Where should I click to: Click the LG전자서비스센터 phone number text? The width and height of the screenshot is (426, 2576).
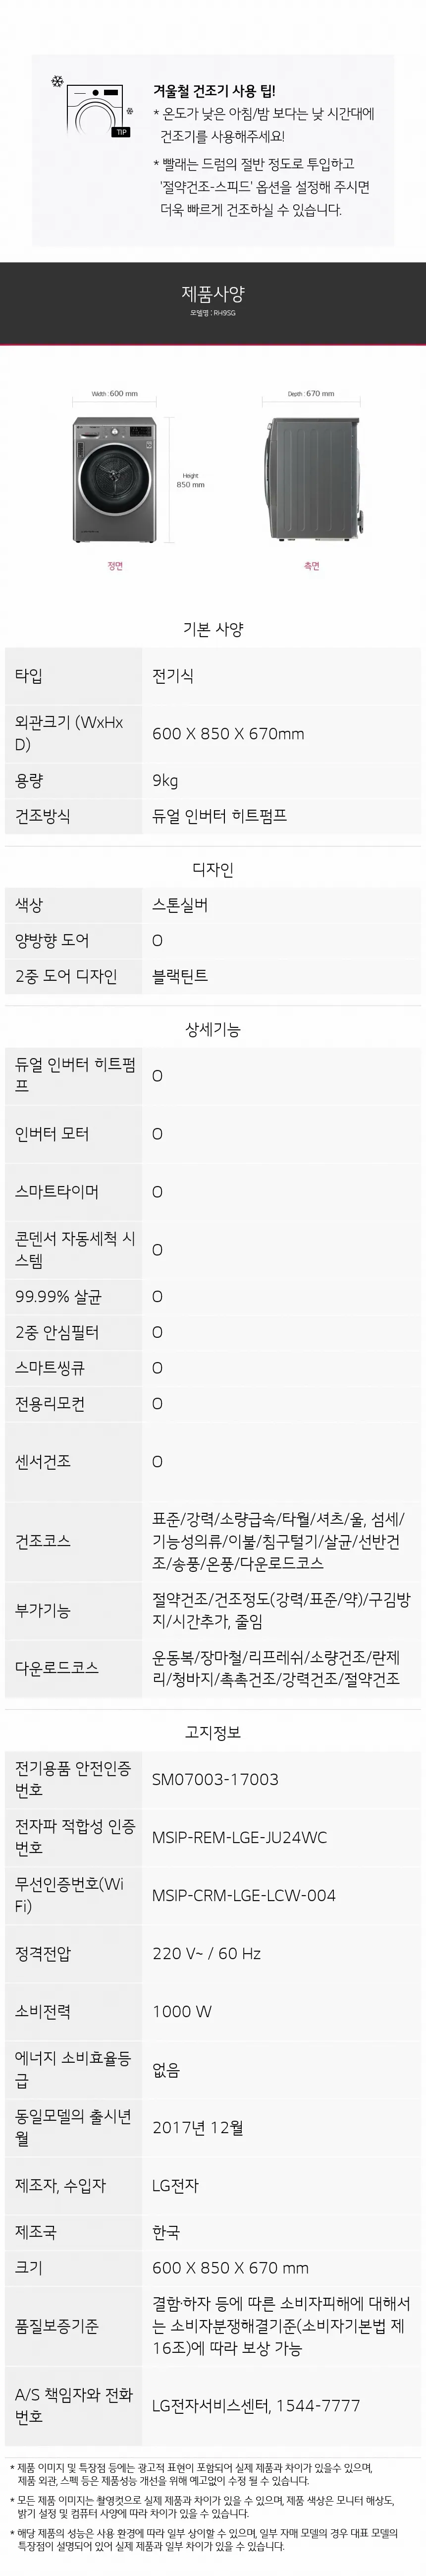click(x=256, y=2405)
